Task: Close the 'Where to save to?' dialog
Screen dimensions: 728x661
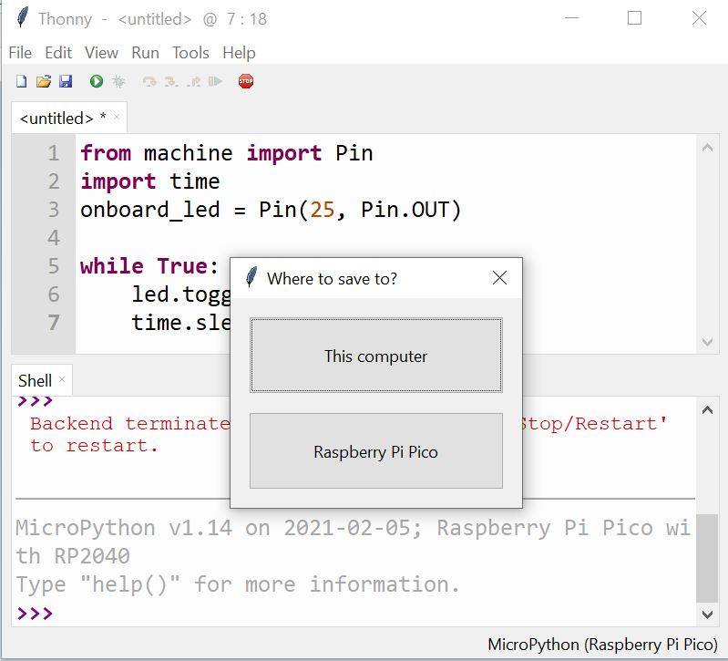Action: (499, 278)
